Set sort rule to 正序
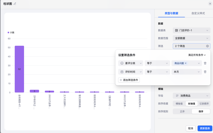This screenshot has height=133, width=213. coord(182,112)
